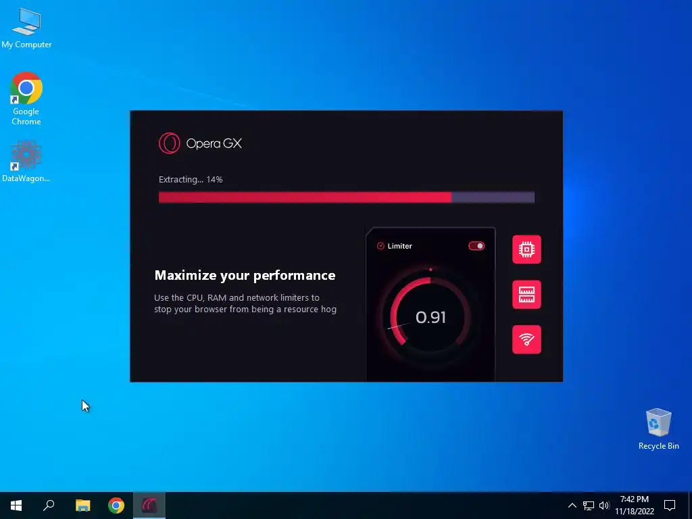The width and height of the screenshot is (692, 519).
Task: Select the DataWagon desktop shortcut
Action: tap(26, 161)
